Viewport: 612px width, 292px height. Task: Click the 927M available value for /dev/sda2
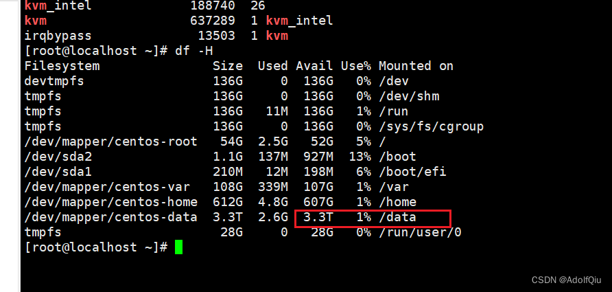318,157
